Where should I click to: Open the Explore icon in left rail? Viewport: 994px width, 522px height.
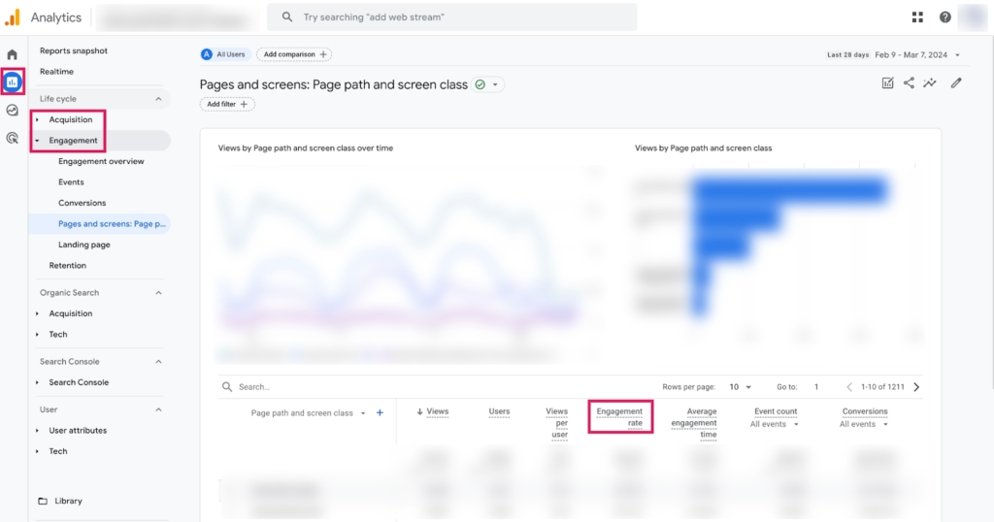[13, 111]
